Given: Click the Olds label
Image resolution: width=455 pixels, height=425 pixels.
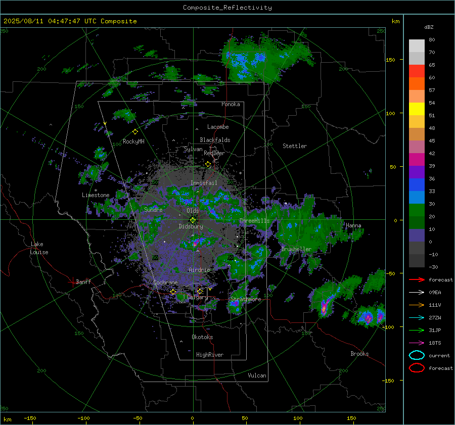Looking at the screenshot, I should tap(193, 211).
